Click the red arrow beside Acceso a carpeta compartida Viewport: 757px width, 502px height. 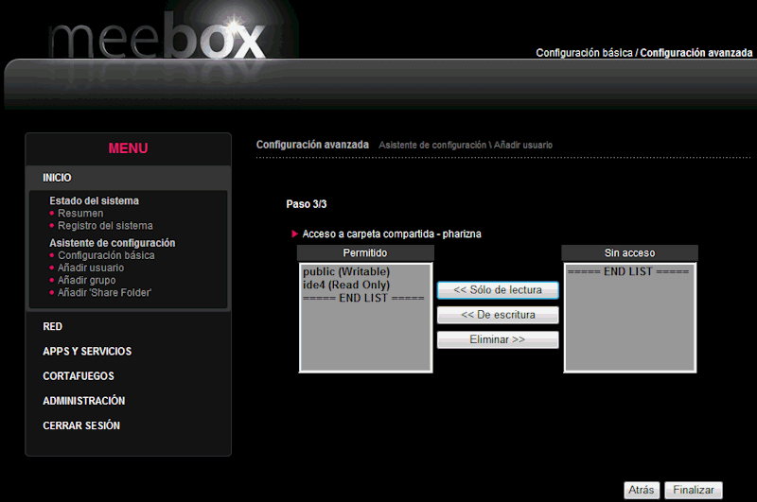coord(294,234)
